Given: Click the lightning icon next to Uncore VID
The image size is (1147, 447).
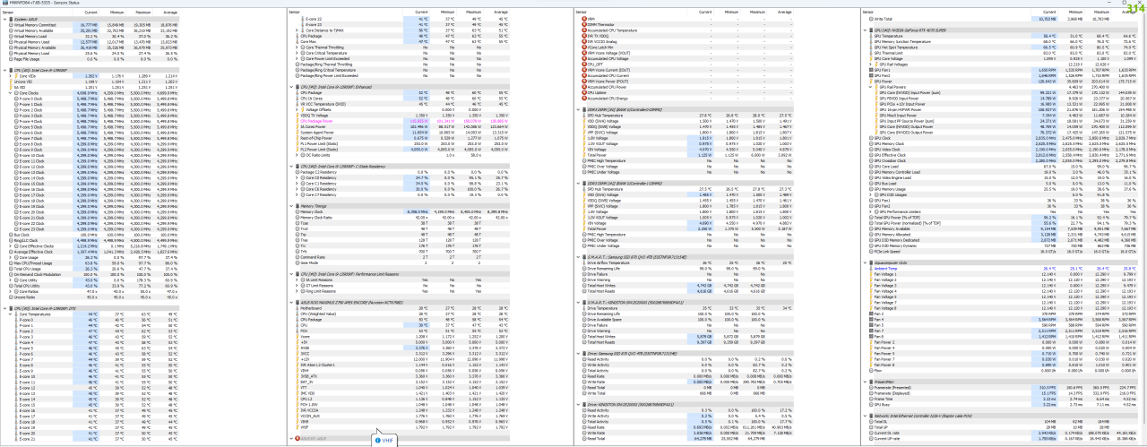Looking at the screenshot, I should [10, 81].
